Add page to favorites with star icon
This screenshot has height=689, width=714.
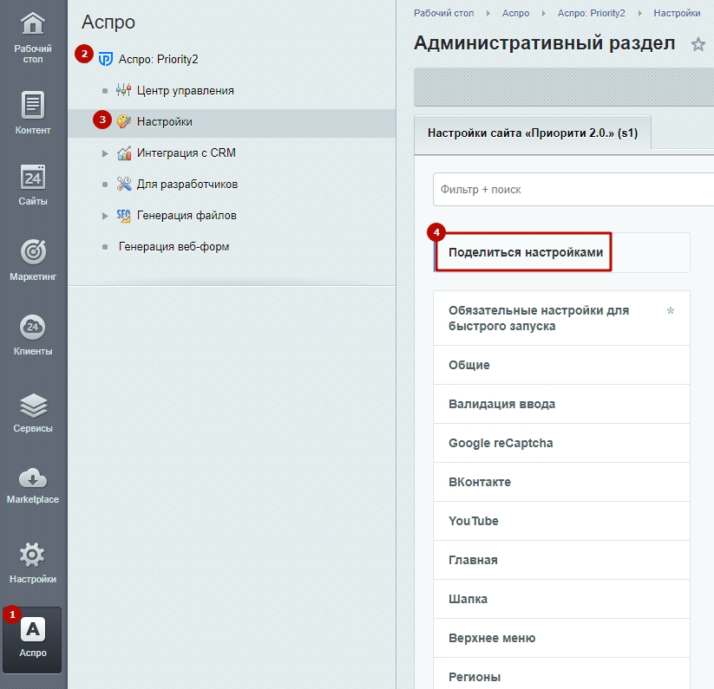tap(698, 44)
